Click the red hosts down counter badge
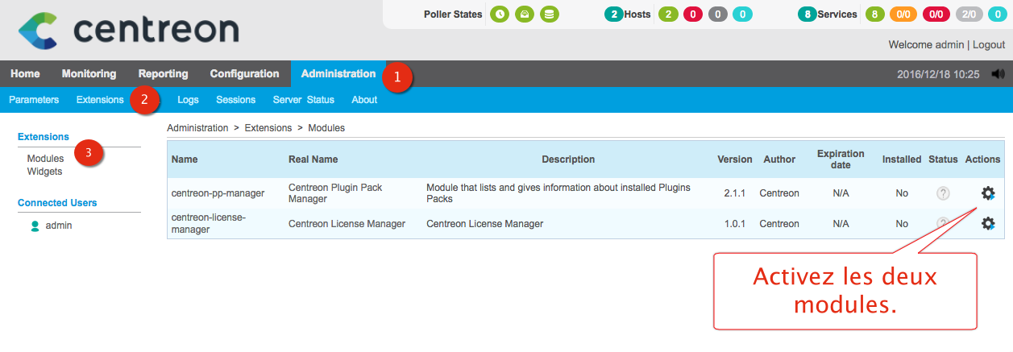Image resolution: width=1013 pixels, height=352 pixels. (x=693, y=14)
